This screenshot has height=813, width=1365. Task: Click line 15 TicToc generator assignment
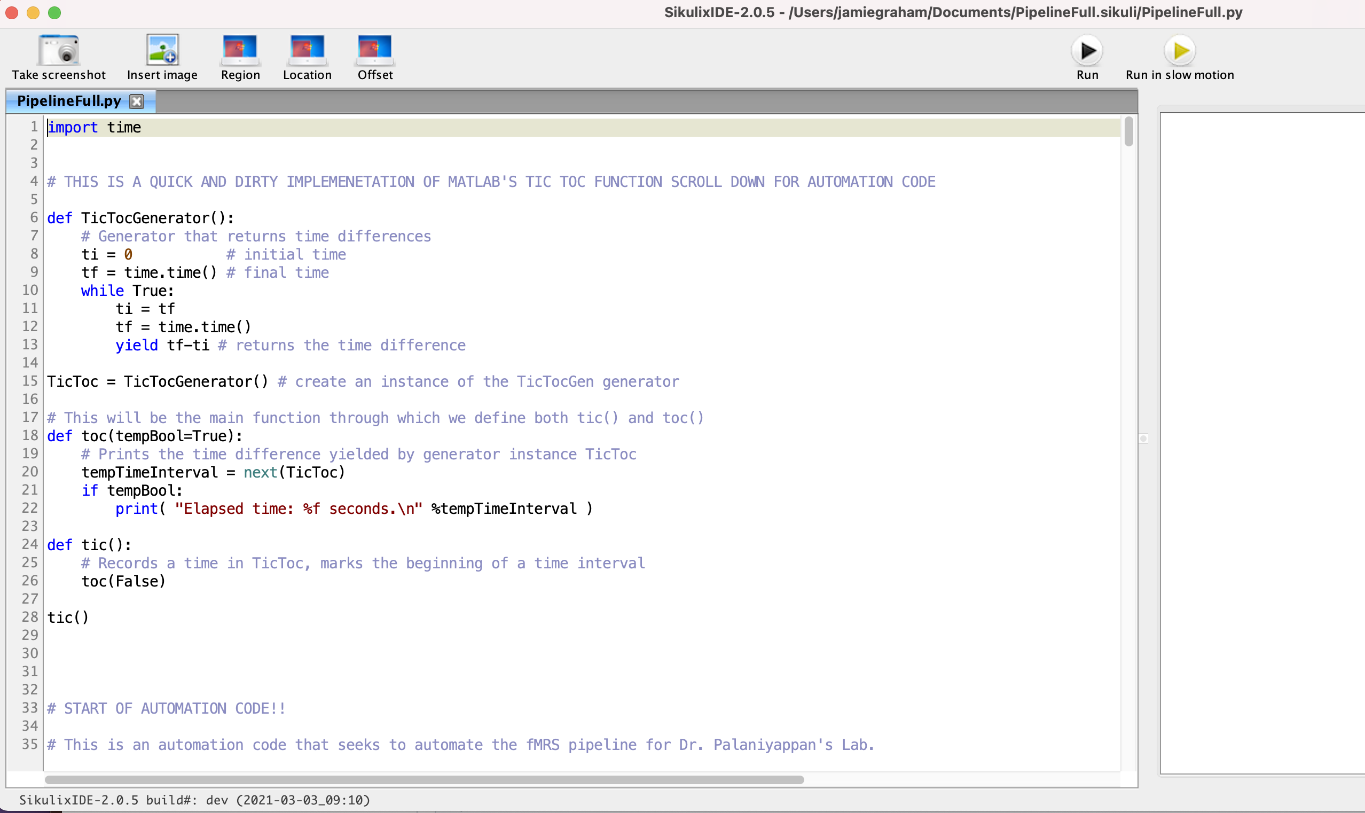point(158,381)
